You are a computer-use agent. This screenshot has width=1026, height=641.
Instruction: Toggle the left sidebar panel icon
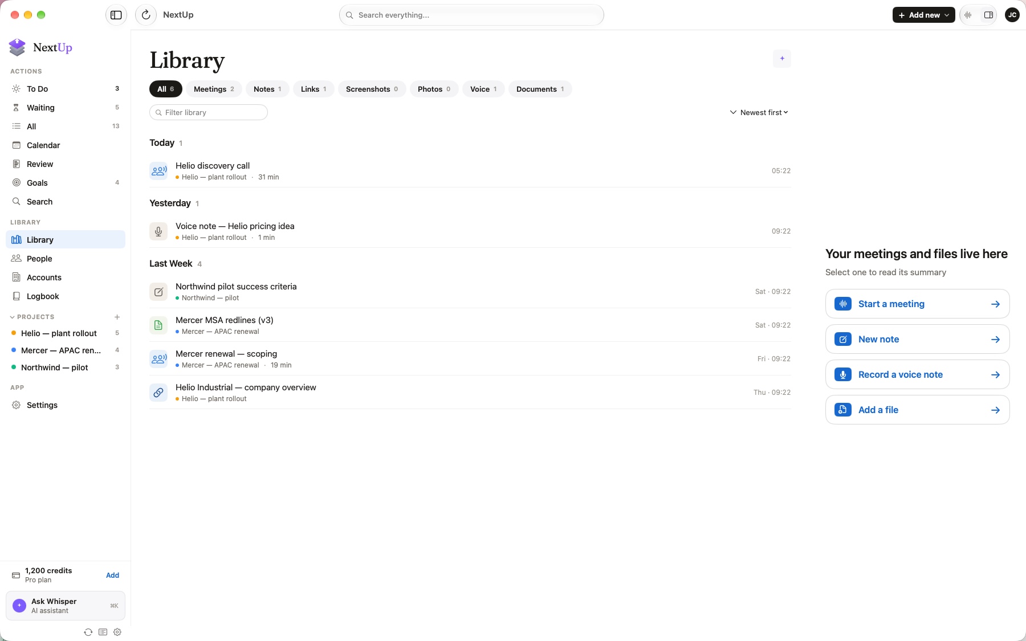click(x=116, y=15)
